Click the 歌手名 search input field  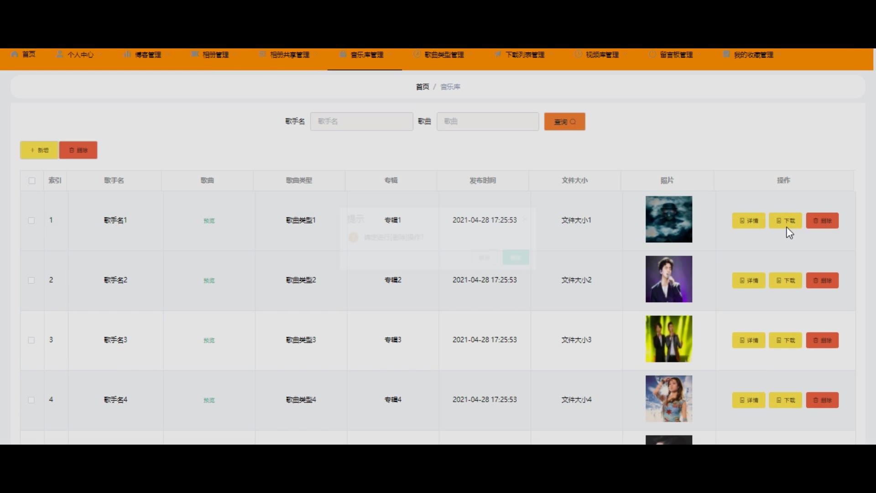click(361, 121)
